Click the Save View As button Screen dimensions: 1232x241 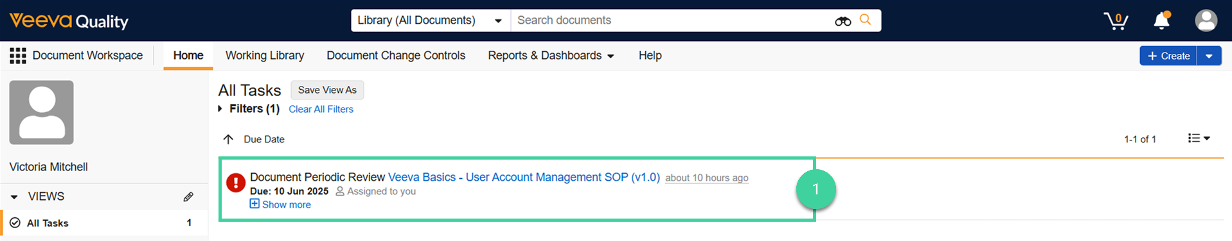(x=327, y=90)
